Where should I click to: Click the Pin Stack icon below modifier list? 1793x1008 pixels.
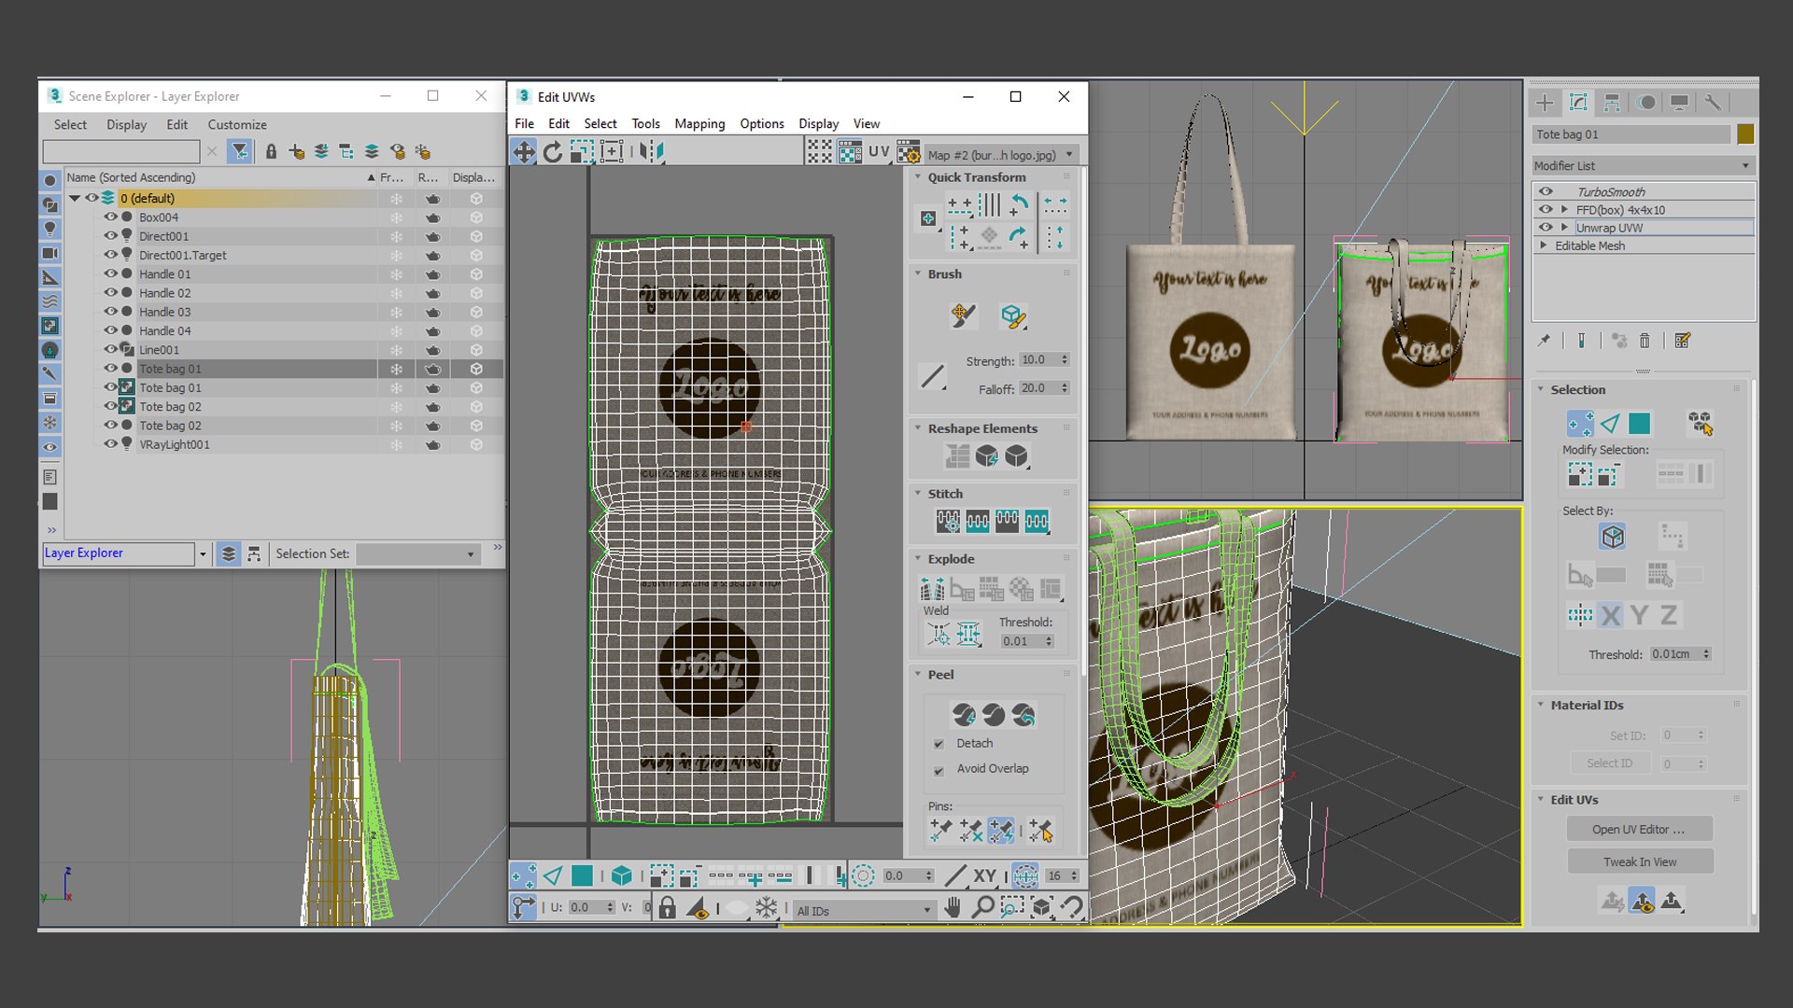pos(1545,341)
